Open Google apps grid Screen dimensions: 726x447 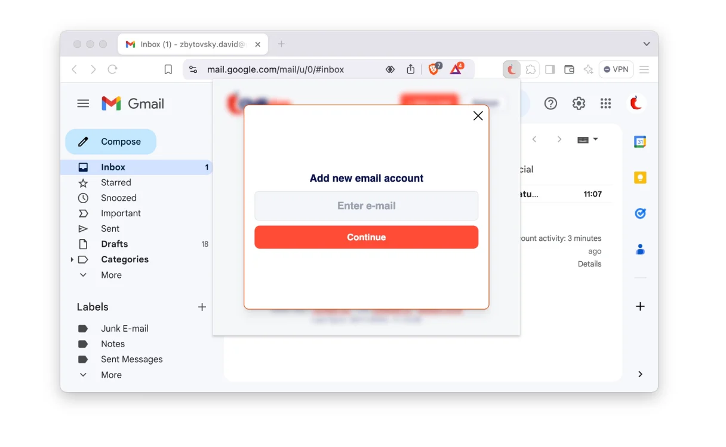click(606, 103)
